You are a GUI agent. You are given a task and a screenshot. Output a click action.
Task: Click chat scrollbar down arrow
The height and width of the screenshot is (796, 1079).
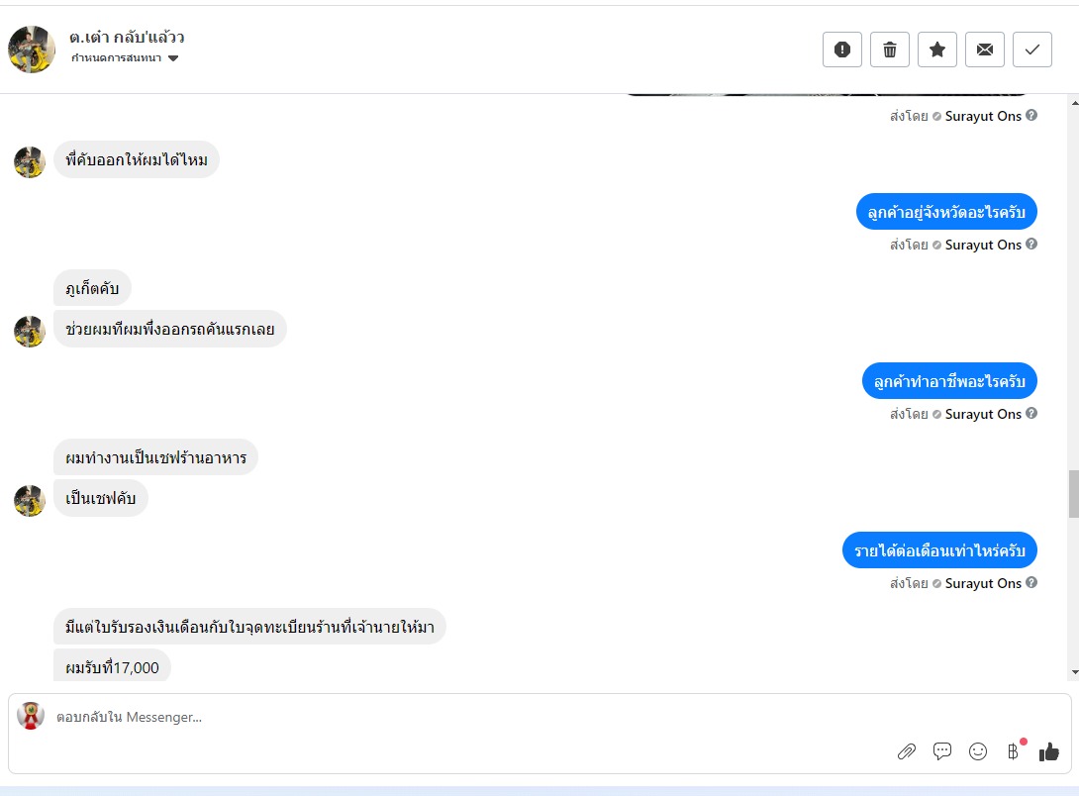pos(1073,672)
